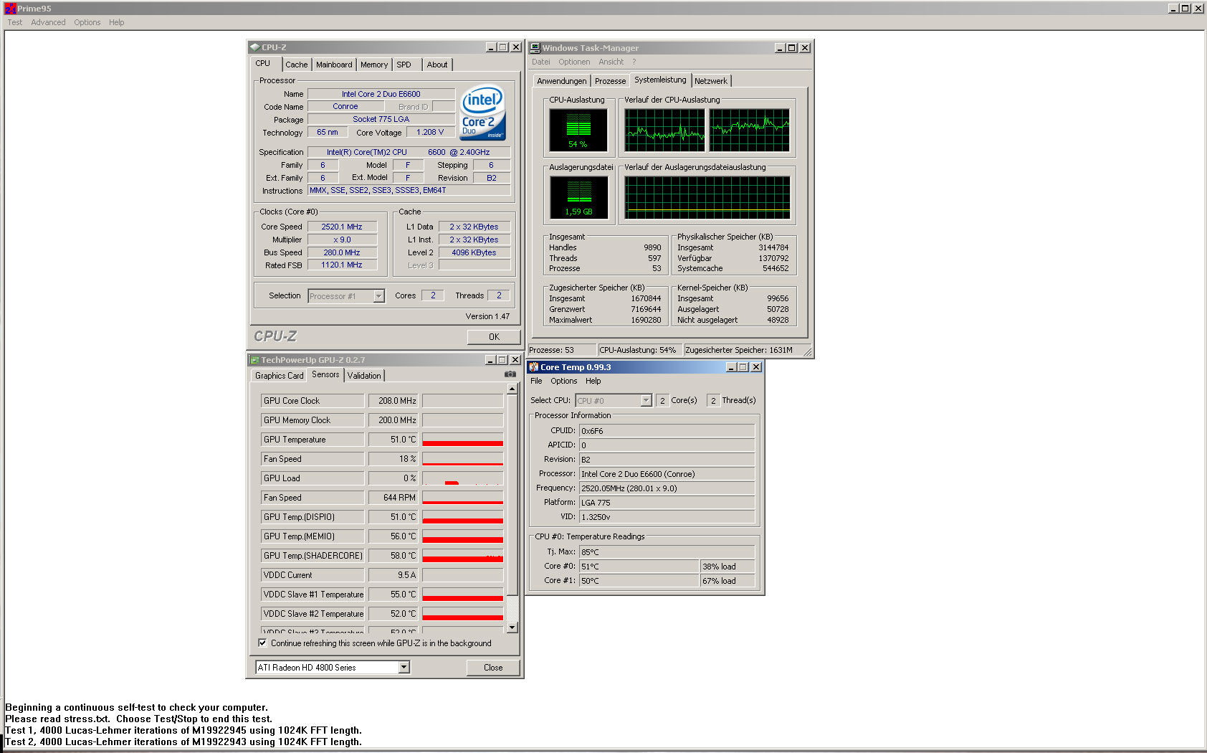
Task: Click the GPU Load sensor graph
Action: coord(463,478)
